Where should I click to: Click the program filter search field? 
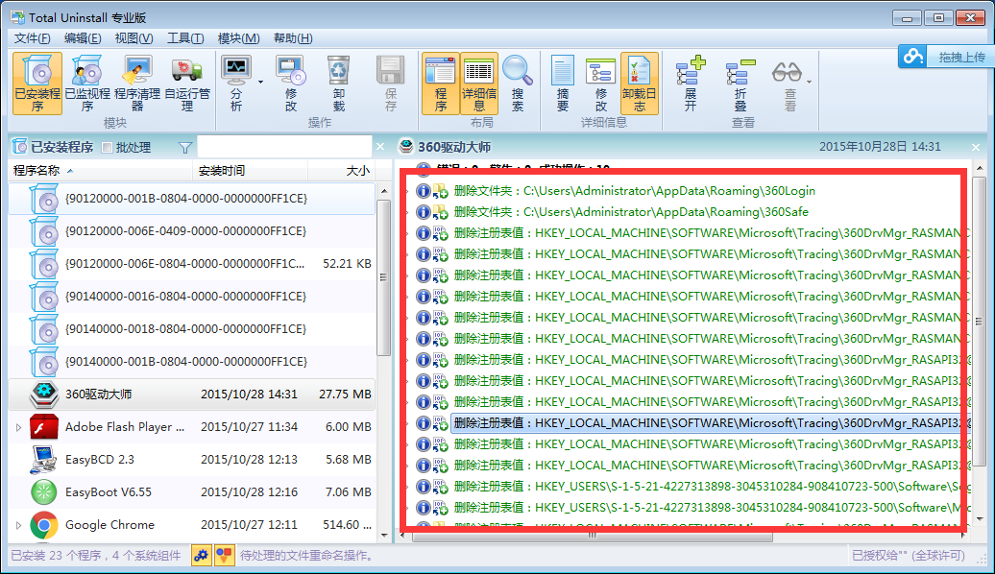(x=284, y=147)
